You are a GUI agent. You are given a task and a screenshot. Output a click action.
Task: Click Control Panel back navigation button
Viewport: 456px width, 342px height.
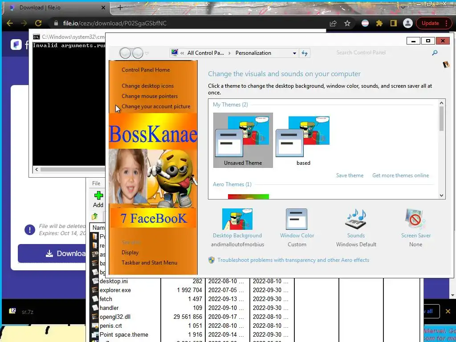[x=125, y=53]
